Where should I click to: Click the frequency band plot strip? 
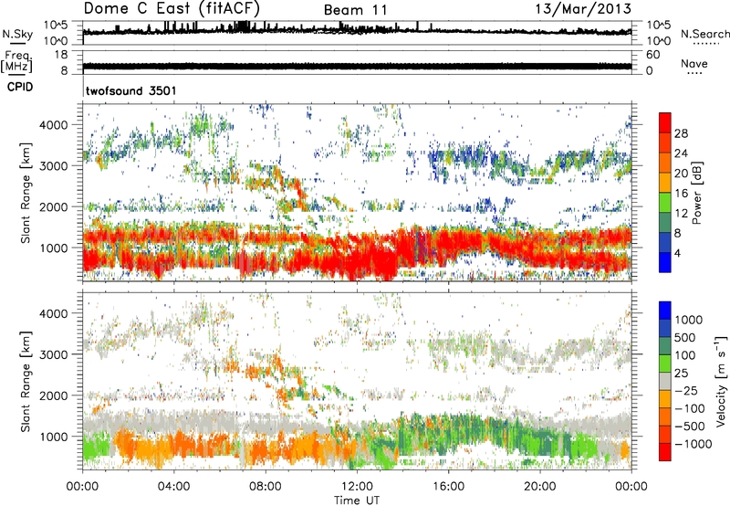pos(357,62)
